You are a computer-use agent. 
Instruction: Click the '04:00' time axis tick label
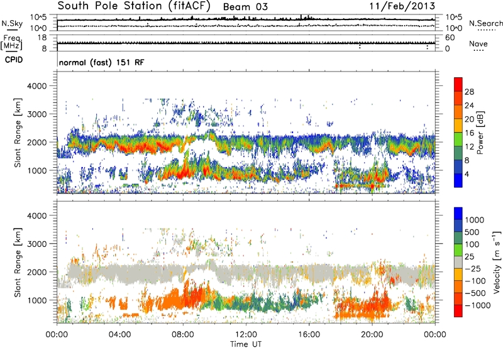pos(120,334)
